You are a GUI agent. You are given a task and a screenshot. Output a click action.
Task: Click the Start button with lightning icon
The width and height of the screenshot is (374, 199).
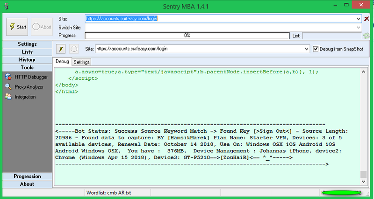click(x=17, y=27)
